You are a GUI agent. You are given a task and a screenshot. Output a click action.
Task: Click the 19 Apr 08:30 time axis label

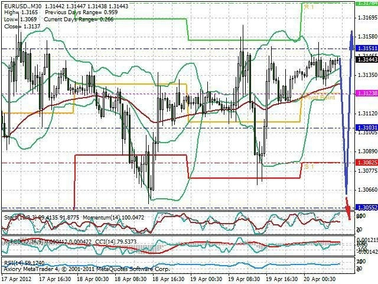pos(244,279)
